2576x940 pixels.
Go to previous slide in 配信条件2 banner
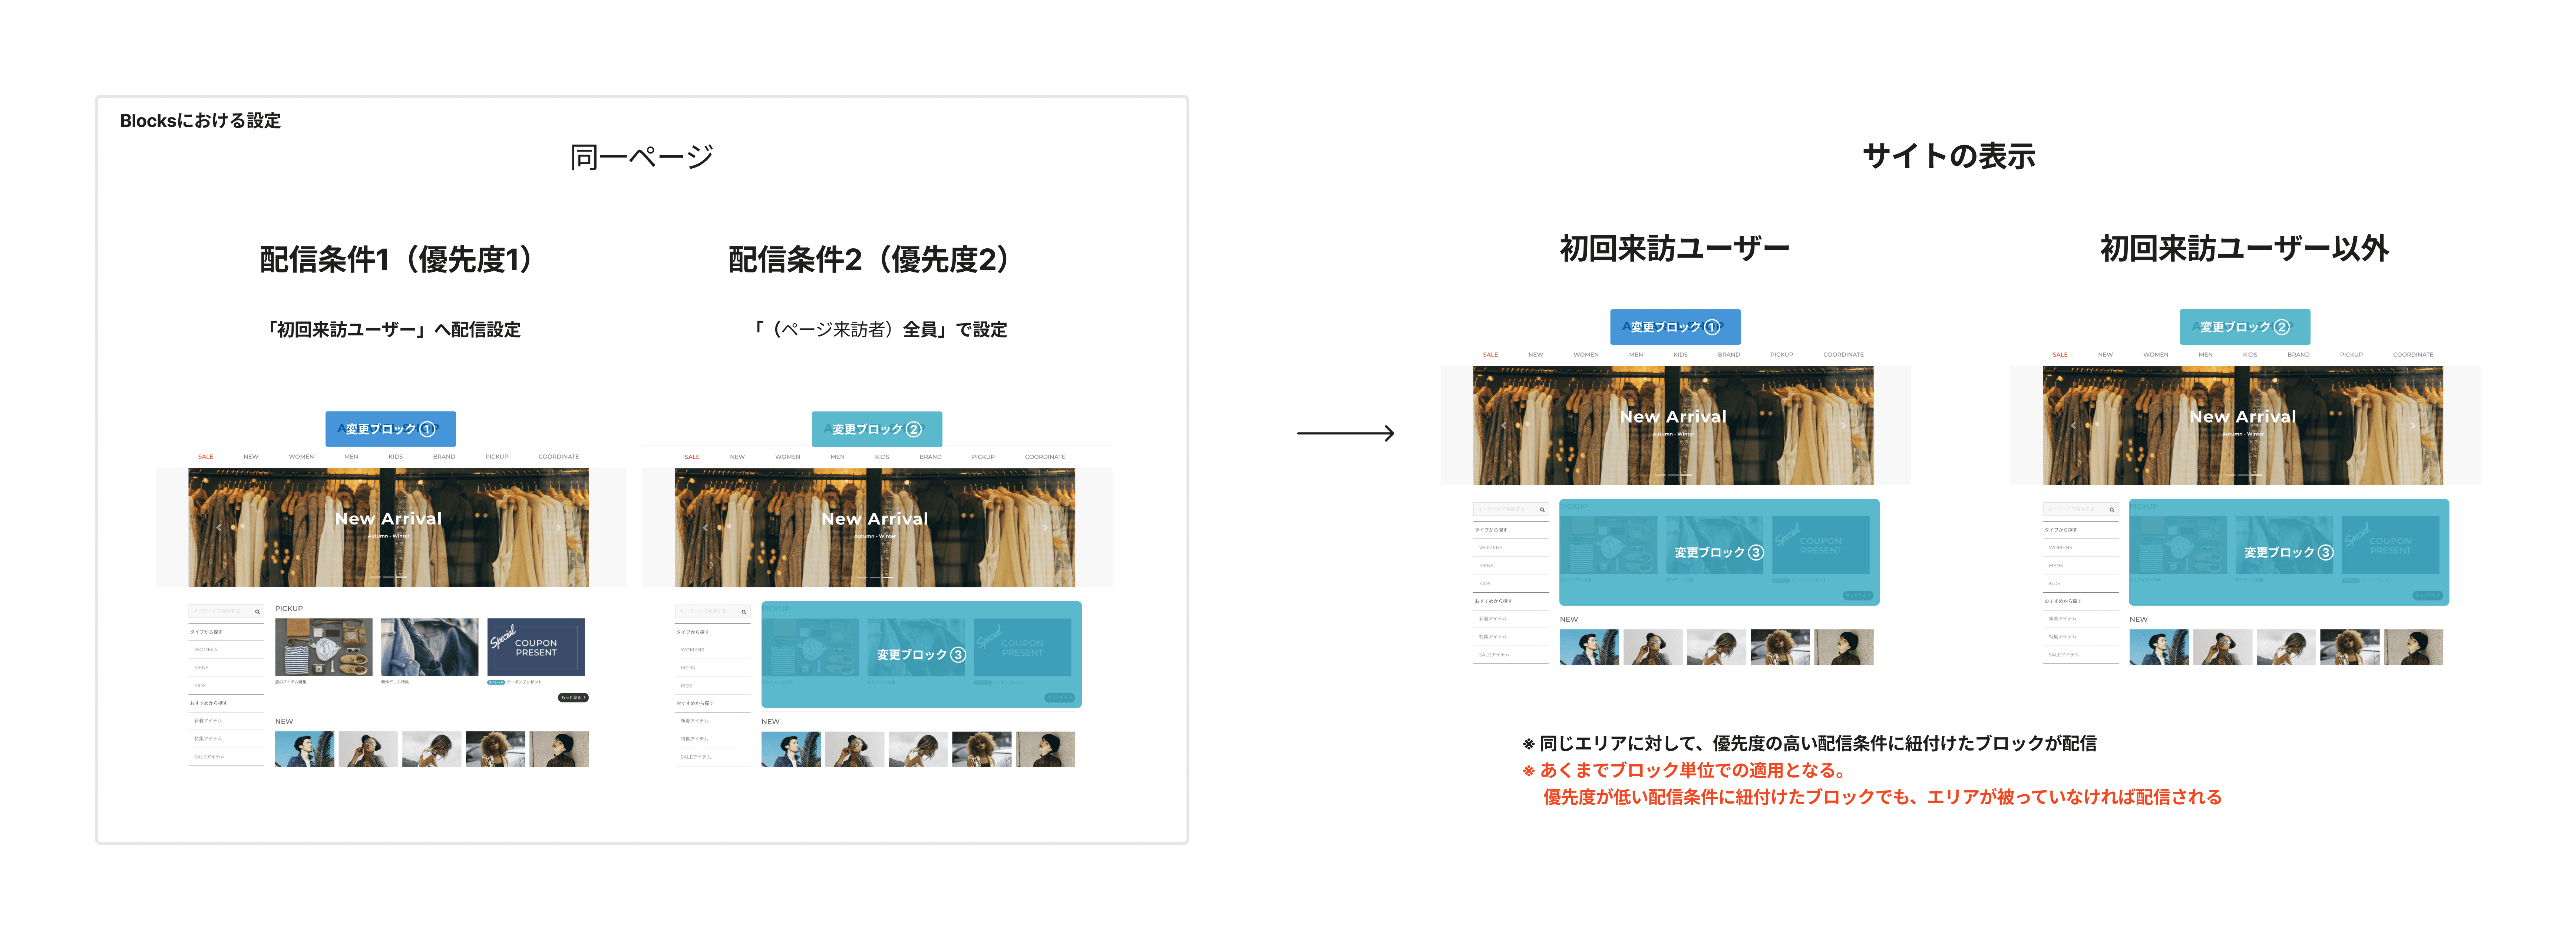tap(705, 527)
